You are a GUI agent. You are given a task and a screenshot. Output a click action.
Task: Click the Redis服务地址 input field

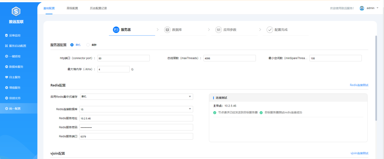[x=136, y=118]
